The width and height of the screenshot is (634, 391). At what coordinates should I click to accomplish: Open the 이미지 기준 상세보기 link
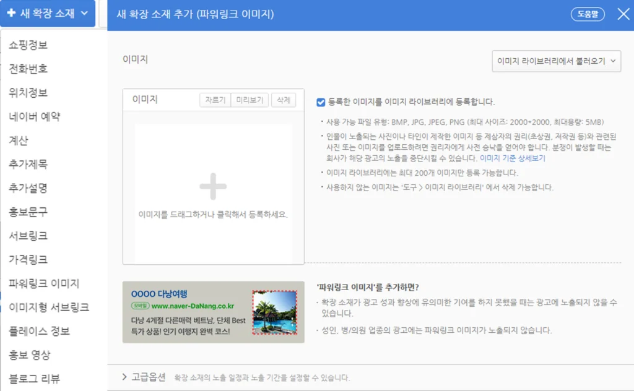tap(511, 160)
